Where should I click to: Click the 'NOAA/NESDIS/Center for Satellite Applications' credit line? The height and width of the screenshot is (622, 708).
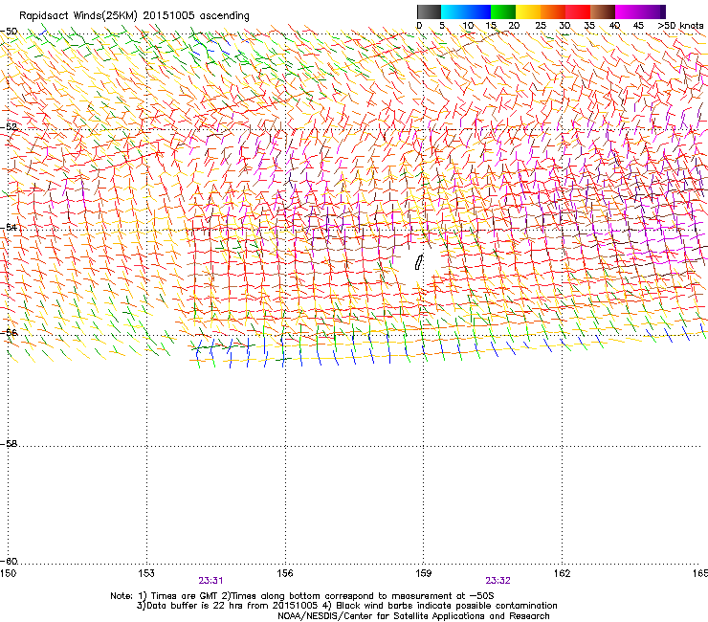(413, 616)
